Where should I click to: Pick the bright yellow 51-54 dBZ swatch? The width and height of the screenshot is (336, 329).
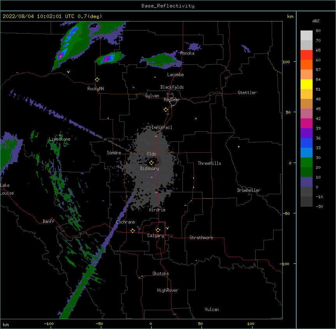click(x=306, y=84)
